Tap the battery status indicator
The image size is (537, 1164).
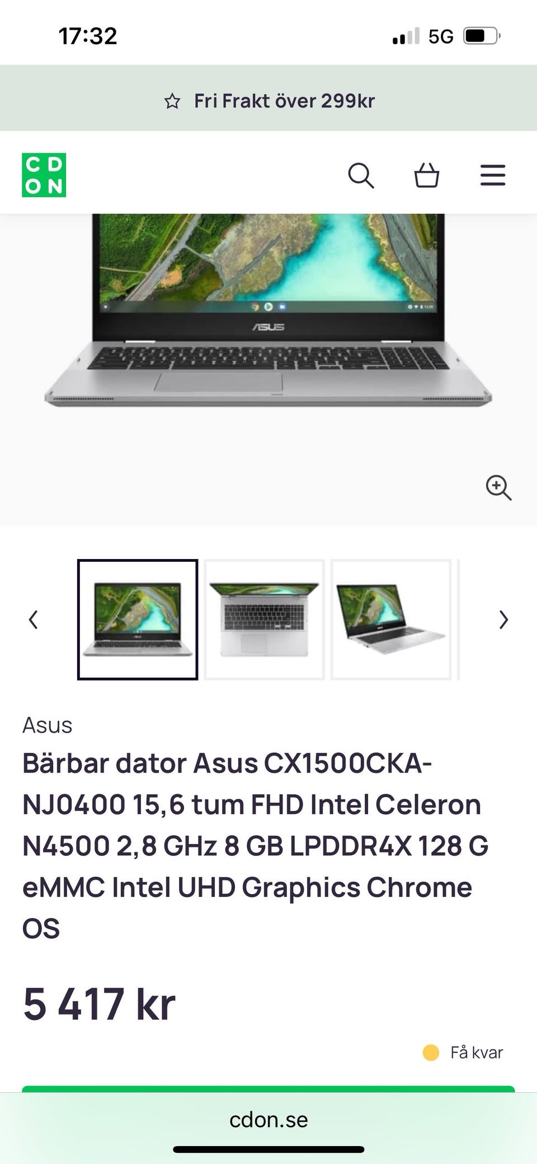tap(482, 36)
